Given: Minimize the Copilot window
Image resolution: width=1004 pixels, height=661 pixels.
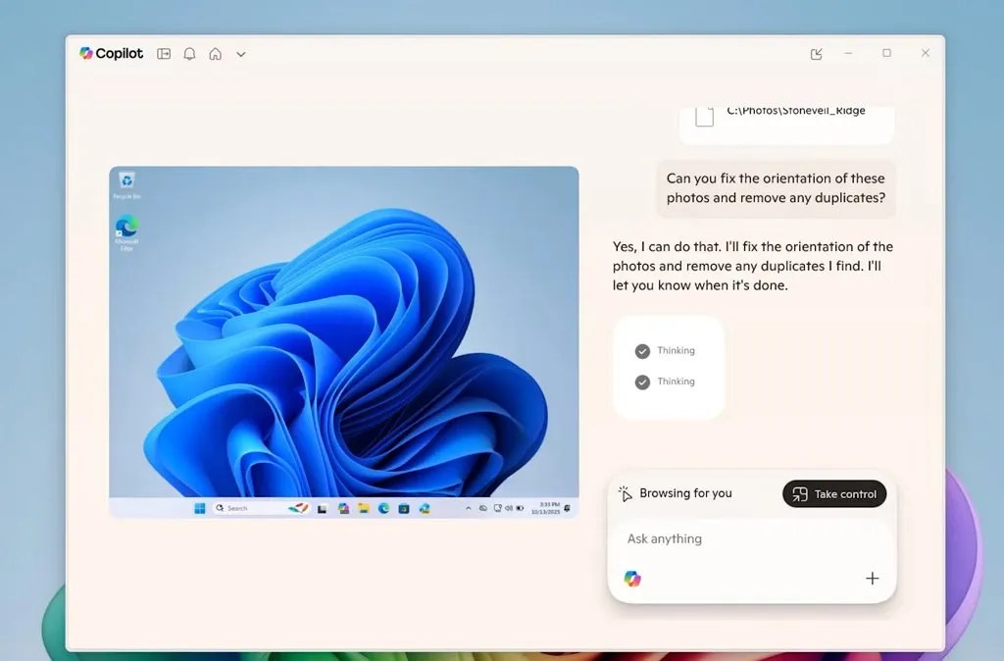Looking at the screenshot, I should (848, 53).
